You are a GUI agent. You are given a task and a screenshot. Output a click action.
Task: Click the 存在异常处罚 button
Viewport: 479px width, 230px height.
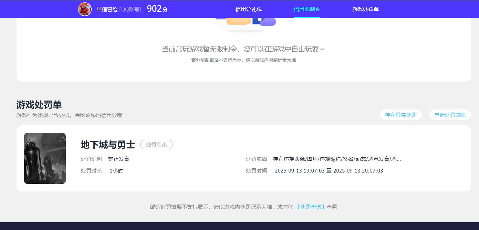tap(401, 115)
